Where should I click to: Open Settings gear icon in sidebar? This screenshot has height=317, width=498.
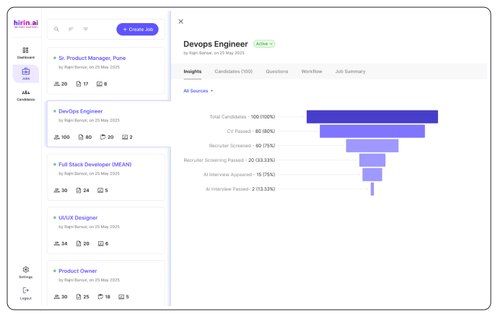click(26, 269)
